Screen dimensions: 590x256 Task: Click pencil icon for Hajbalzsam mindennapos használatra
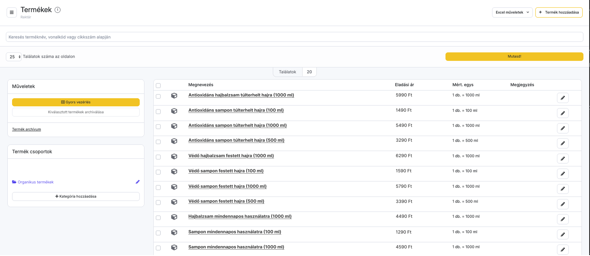563,219
